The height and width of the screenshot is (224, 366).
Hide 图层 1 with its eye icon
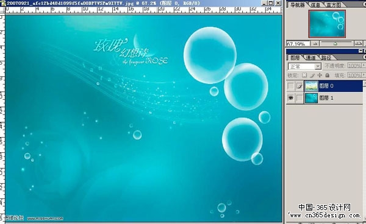point(290,98)
